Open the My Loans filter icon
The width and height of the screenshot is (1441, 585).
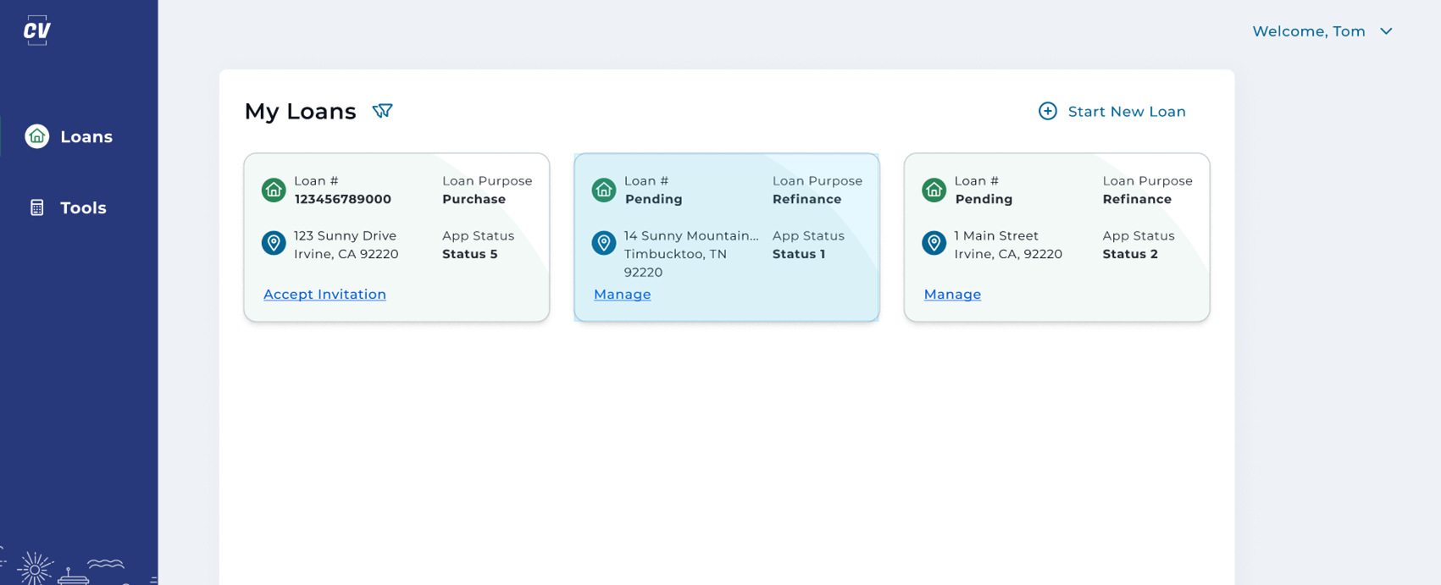(x=382, y=111)
